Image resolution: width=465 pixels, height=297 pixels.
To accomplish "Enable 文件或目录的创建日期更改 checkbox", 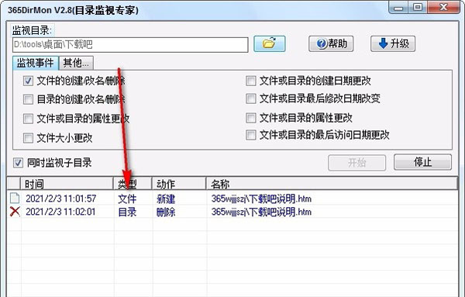I will pyautogui.click(x=251, y=81).
